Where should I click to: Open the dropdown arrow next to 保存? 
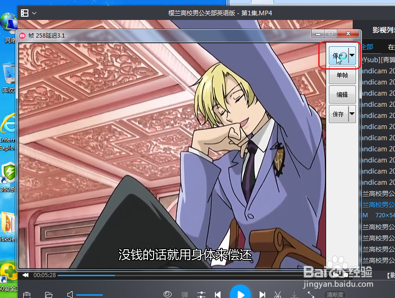click(x=352, y=114)
